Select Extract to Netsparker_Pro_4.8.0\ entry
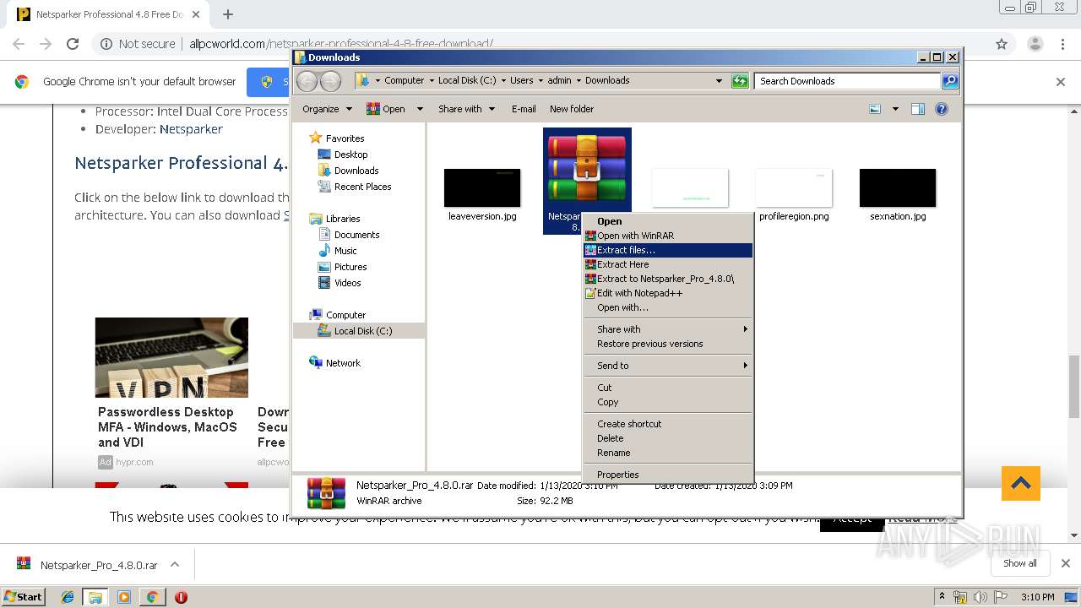 coord(667,279)
